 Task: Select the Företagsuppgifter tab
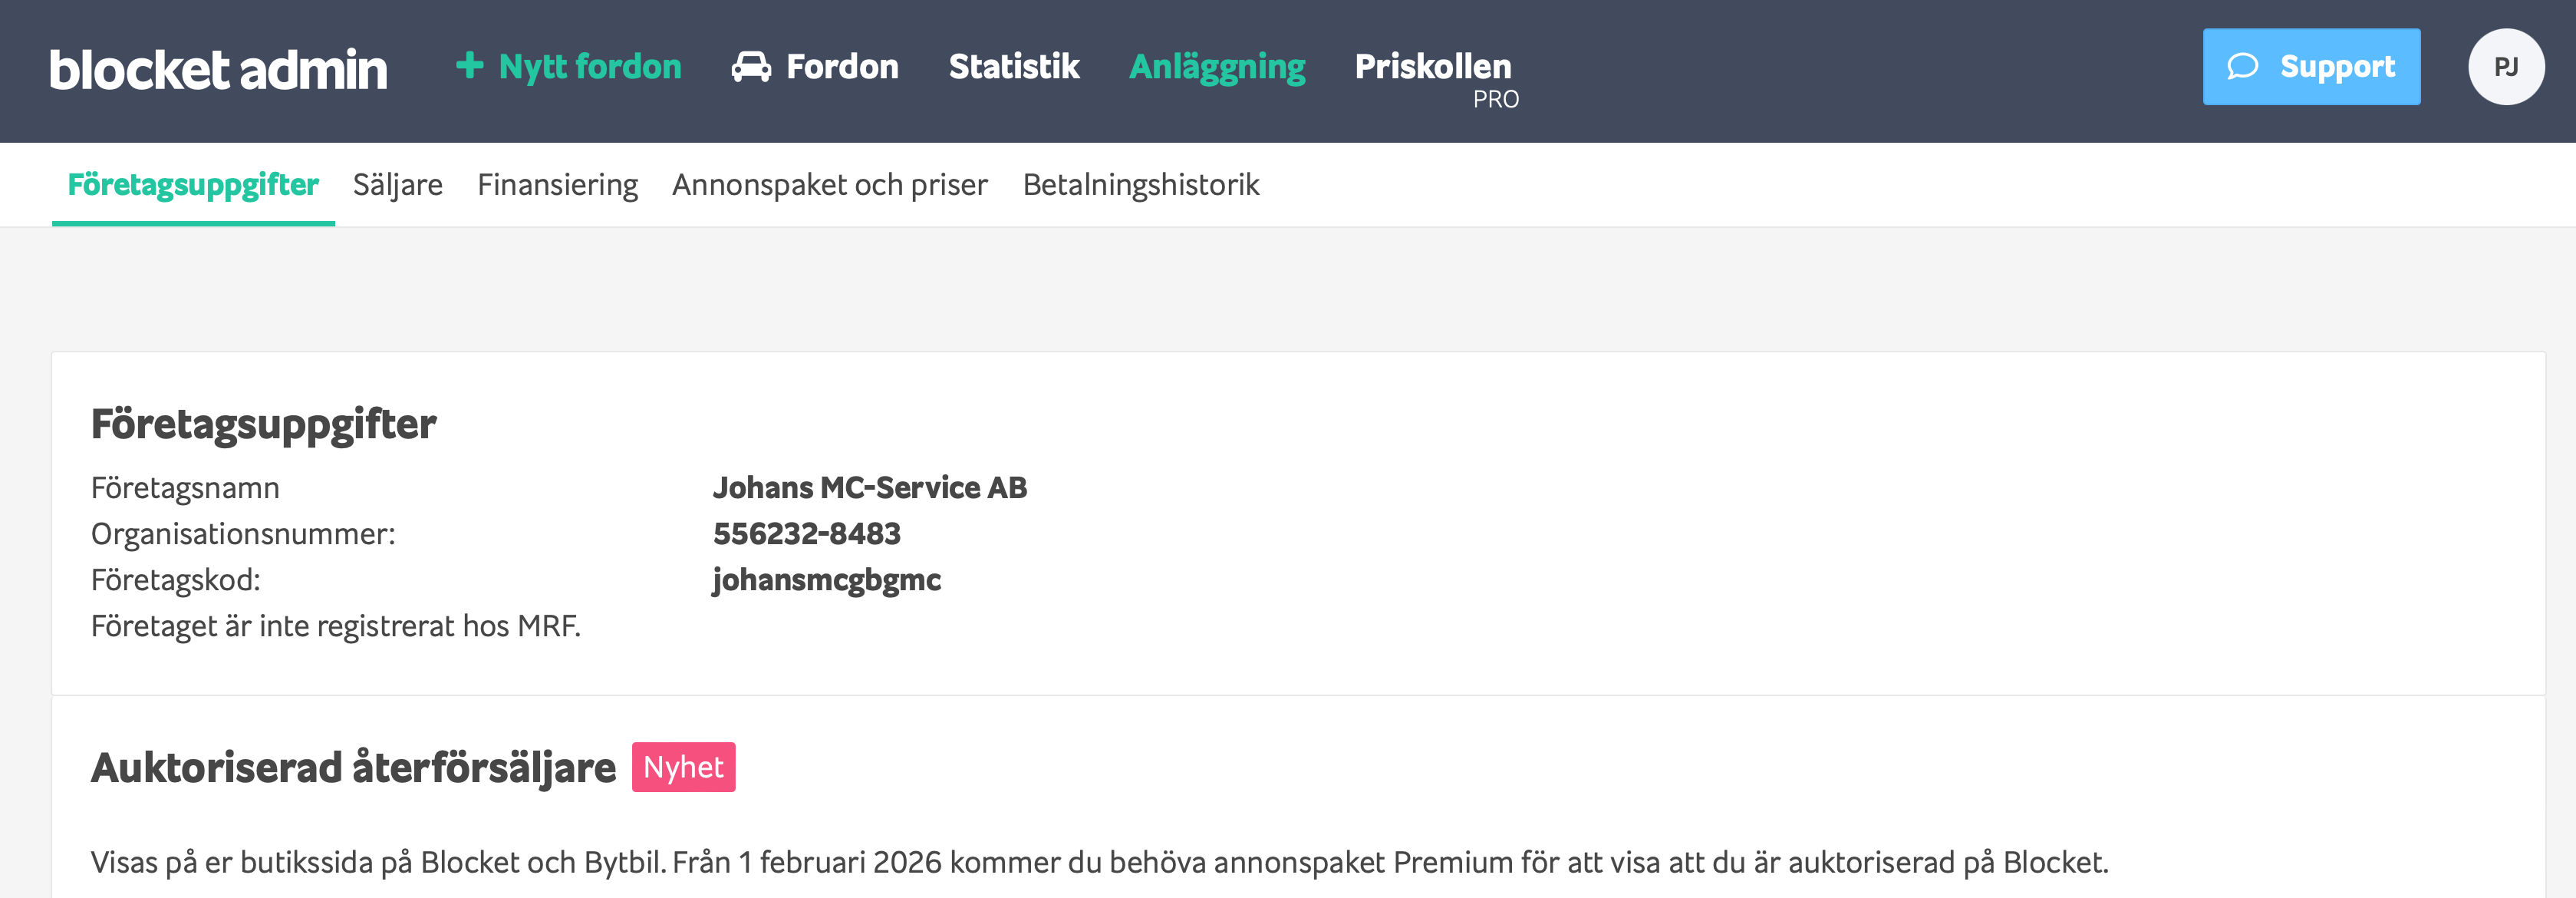(x=193, y=185)
